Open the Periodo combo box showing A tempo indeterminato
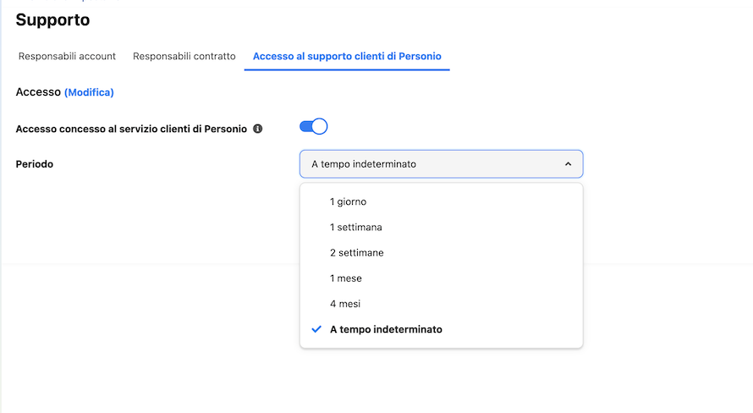 [442, 164]
